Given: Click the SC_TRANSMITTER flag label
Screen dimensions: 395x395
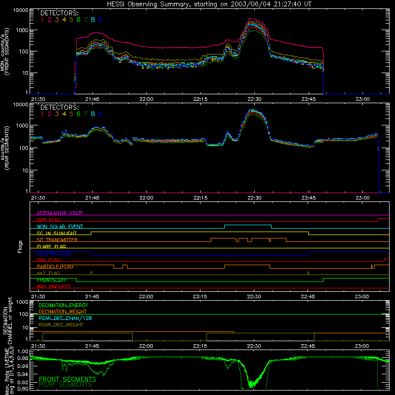Looking at the screenshot, I should 57,240.
